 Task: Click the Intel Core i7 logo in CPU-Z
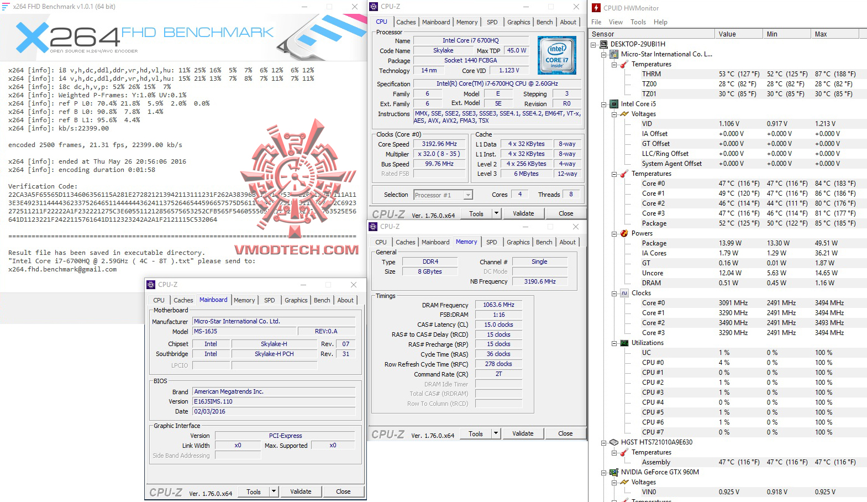[x=557, y=55]
